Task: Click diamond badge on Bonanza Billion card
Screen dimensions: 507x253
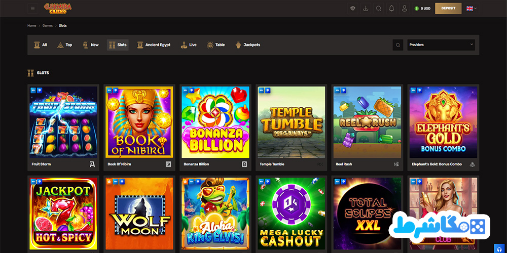Action: tap(192, 91)
